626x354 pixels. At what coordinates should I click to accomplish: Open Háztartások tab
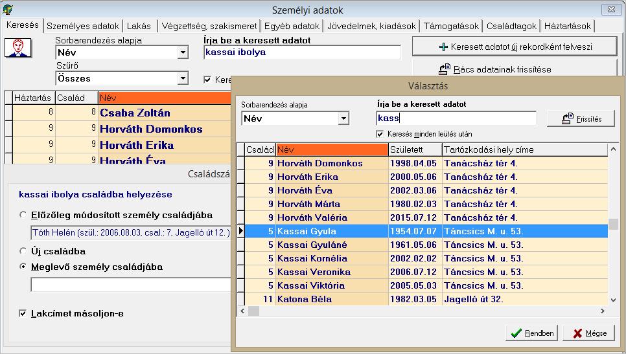click(567, 27)
